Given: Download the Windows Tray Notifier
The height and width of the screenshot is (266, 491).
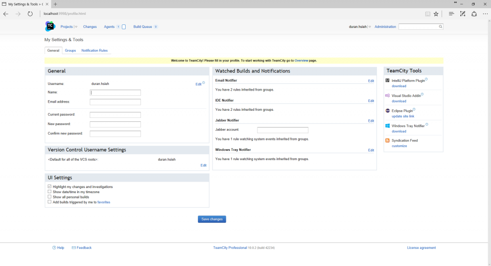Looking at the screenshot, I should point(399,131).
